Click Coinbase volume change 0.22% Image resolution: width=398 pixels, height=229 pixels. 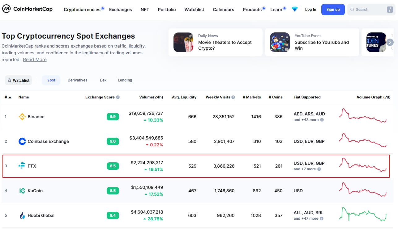[154, 145]
